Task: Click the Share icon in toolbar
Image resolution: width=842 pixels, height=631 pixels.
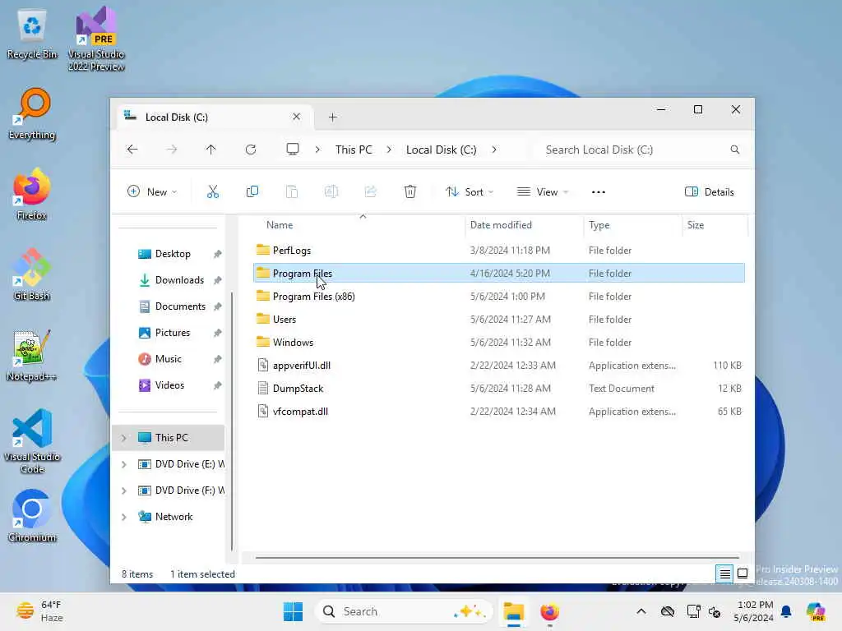Action: 371,191
